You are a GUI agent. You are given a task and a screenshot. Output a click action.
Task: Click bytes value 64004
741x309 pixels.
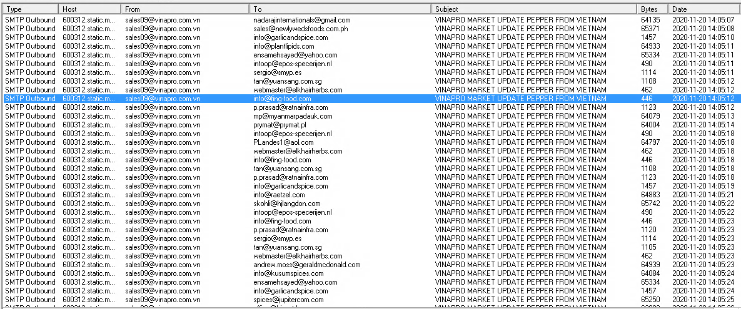(650, 125)
